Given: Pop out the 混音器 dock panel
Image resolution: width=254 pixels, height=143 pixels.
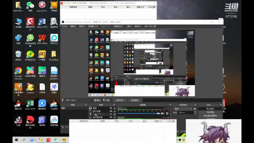Looking at the screenshot, I should pos(170,105).
